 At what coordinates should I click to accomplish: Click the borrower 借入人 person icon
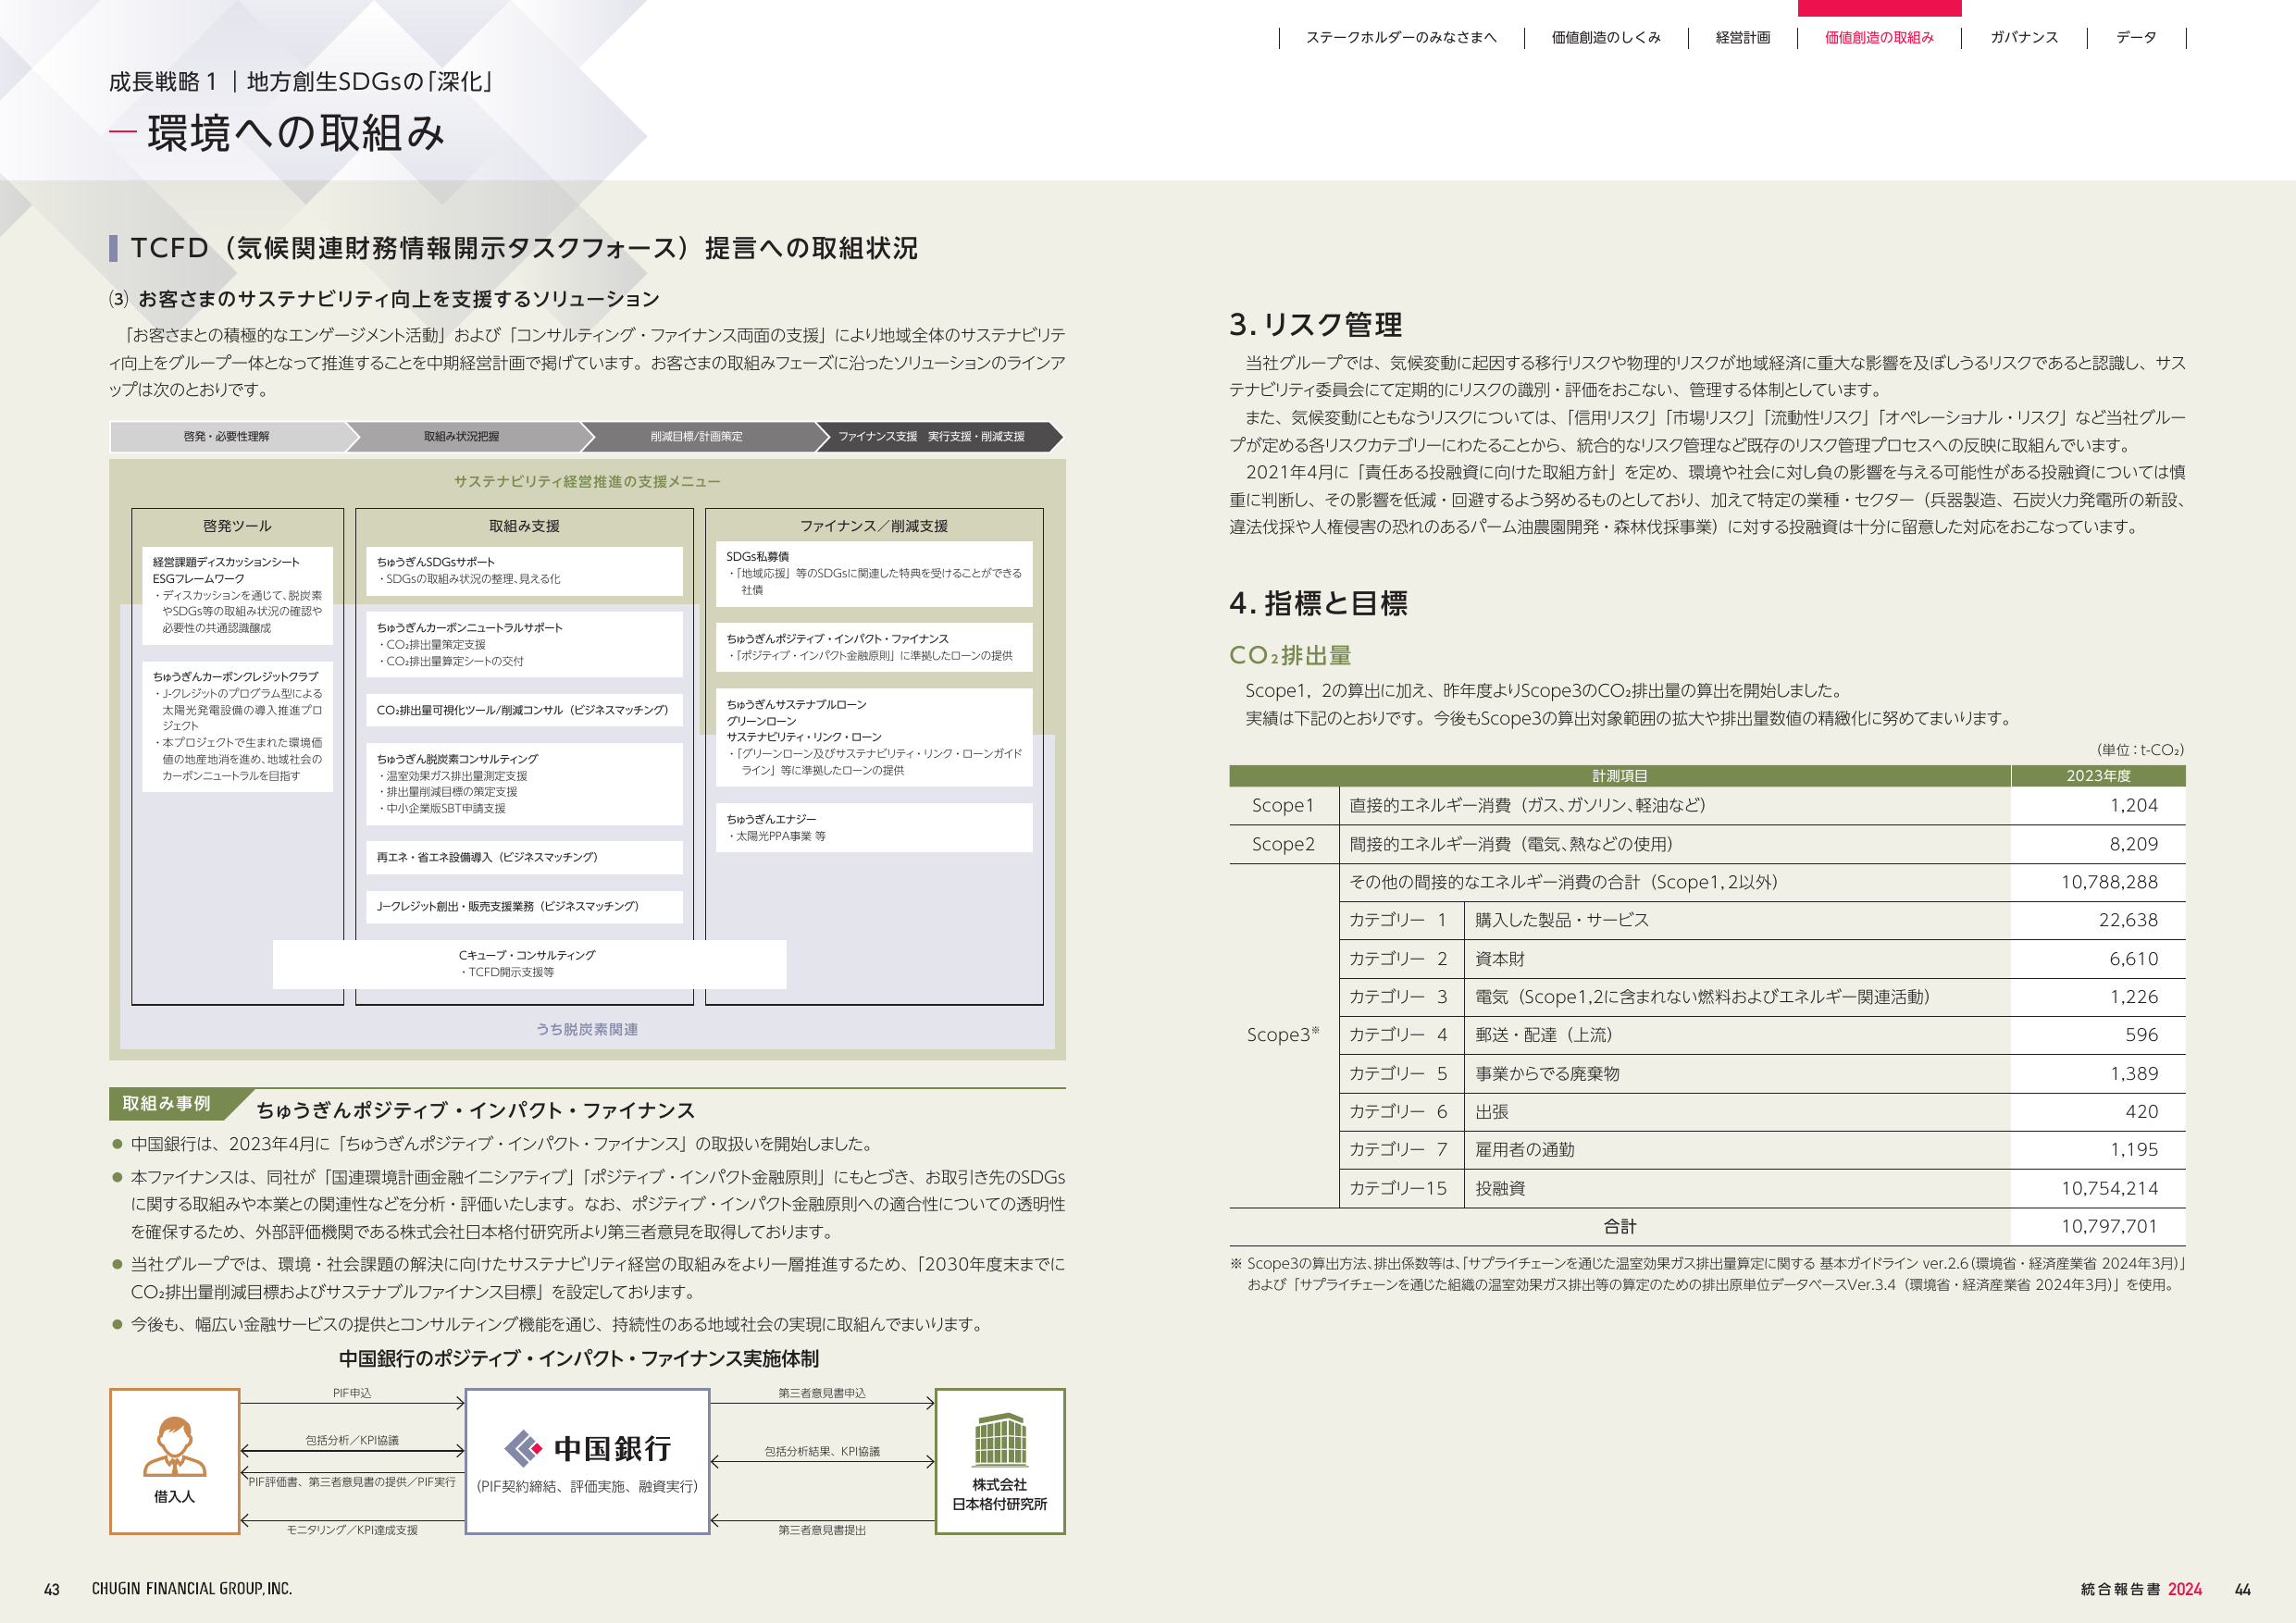tap(175, 1446)
